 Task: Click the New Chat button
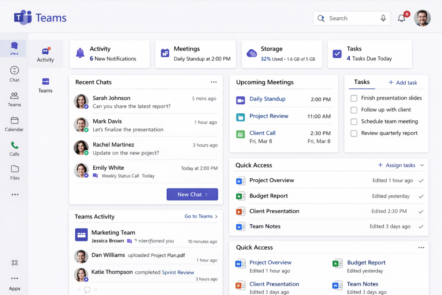click(192, 194)
